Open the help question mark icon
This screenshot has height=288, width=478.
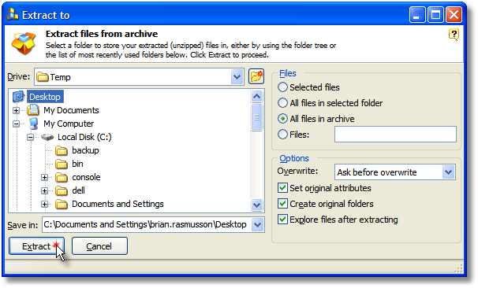pos(454,35)
